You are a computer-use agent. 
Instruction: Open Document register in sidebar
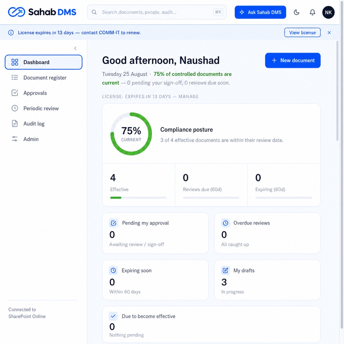pos(44,78)
